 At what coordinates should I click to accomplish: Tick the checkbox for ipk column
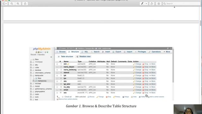tap(57, 75)
